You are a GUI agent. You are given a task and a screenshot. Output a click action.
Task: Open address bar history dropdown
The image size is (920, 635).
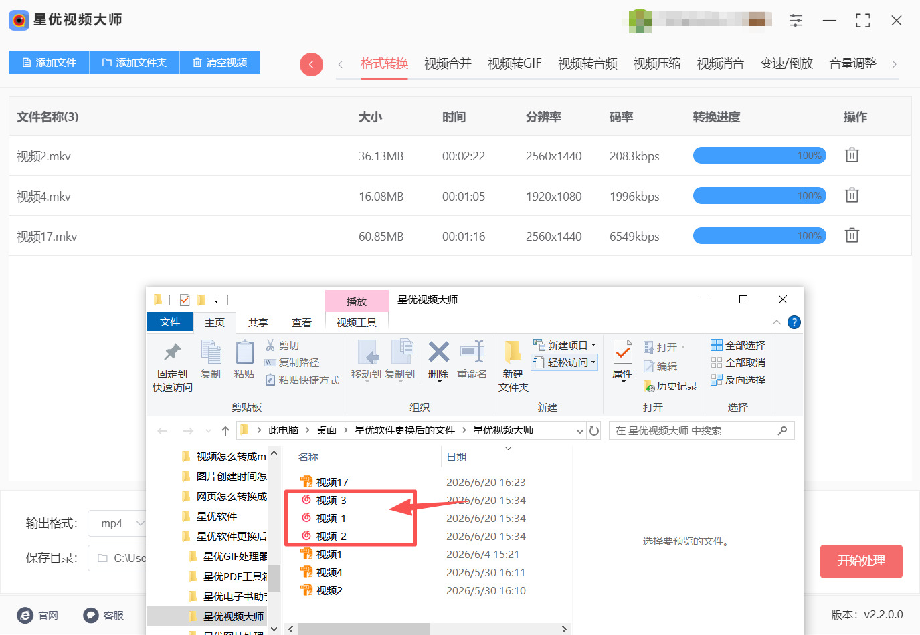pyautogui.click(x=580, y=431)
